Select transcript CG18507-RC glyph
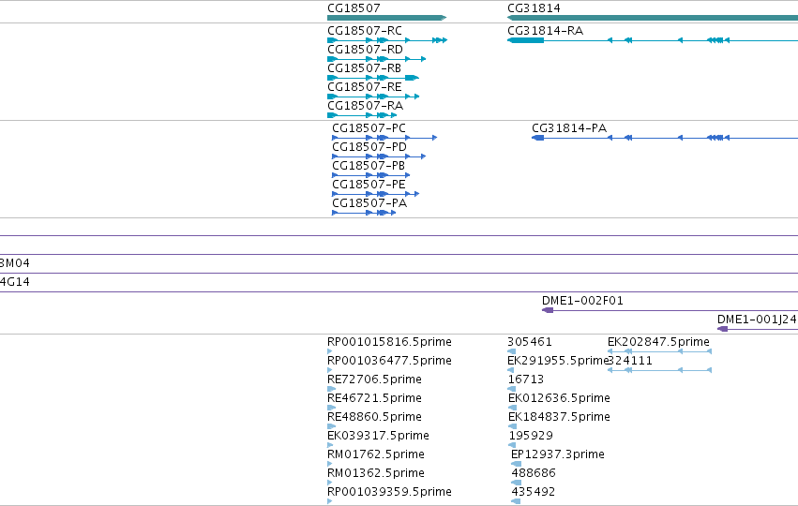Viewport: 798px width, 506px height. coord(387,40)
